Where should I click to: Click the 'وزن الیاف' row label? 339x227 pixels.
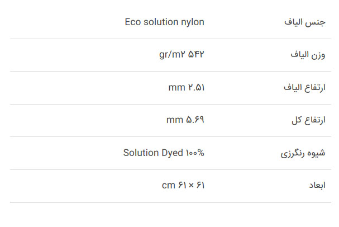tap(308, 55)
